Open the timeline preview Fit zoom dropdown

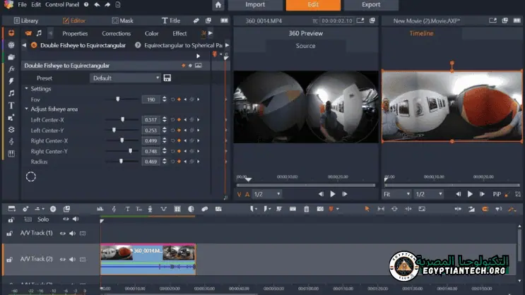396,194
